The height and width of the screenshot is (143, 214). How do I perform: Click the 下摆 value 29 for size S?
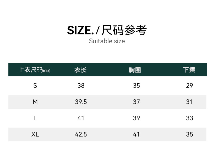190,86
